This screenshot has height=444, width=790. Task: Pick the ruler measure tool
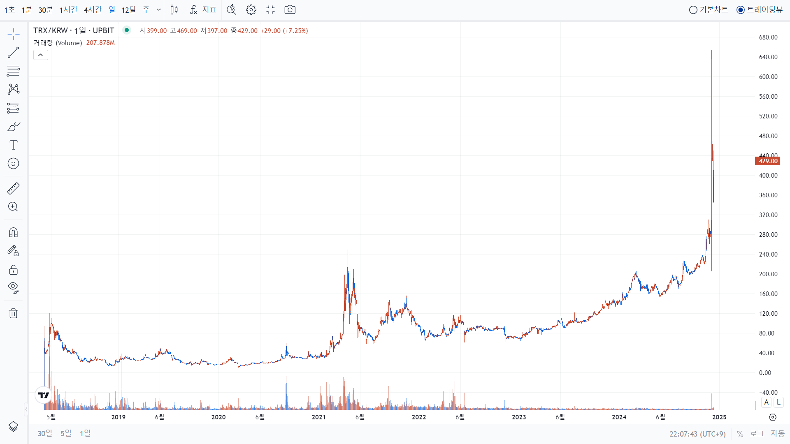point(13,189)
